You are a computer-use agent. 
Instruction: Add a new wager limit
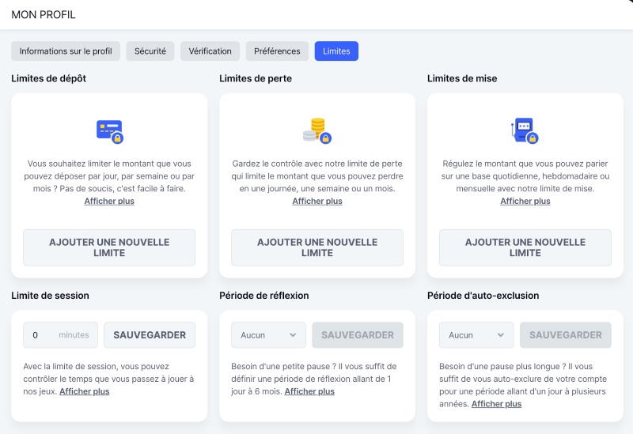pos(525,247)
